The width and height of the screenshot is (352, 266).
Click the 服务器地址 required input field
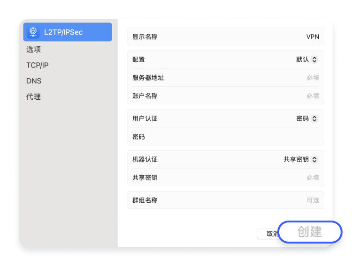coord(226,78)
